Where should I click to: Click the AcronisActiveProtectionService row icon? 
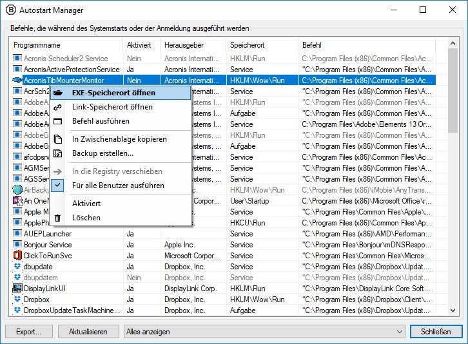coord(17,69)
